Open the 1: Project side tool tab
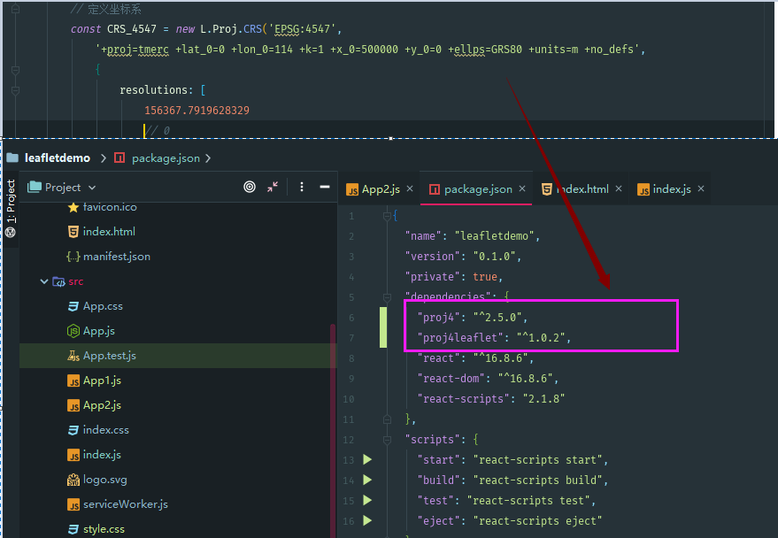The height and width of the screenshot is (538, 778). tap(11, 202)
